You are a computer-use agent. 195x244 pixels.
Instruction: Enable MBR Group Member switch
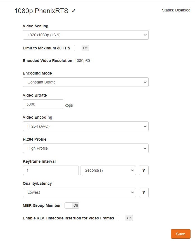[x=72, y=205]
